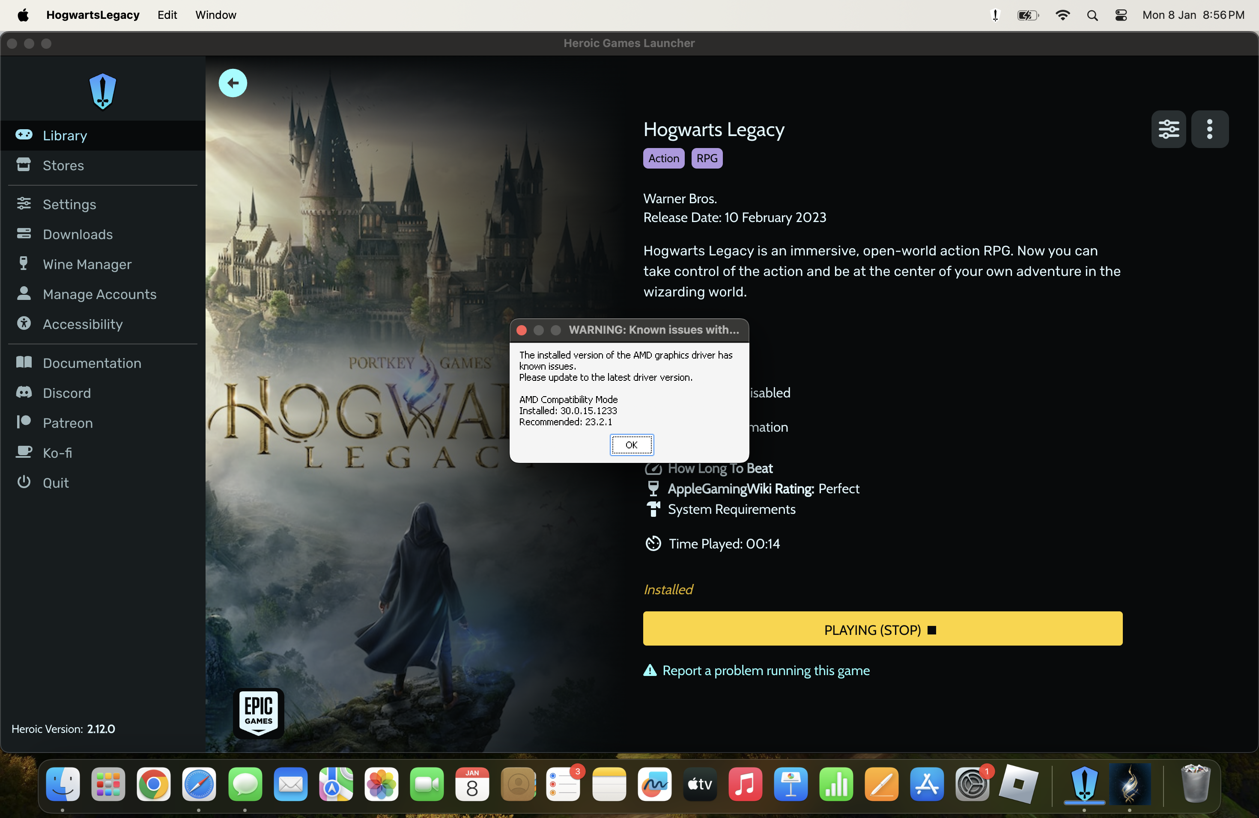Open the Patreon link
The height and width of the screenshot is (818, 1259).
click(x=103, y=423)
